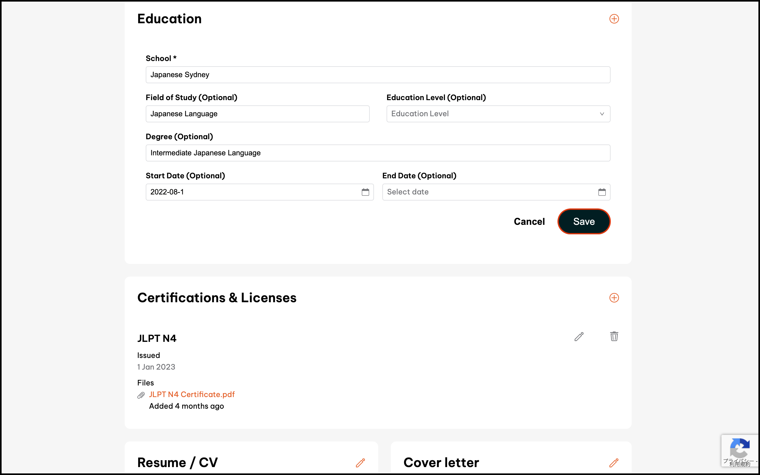Focus the Degree text field

click(378, 153)
